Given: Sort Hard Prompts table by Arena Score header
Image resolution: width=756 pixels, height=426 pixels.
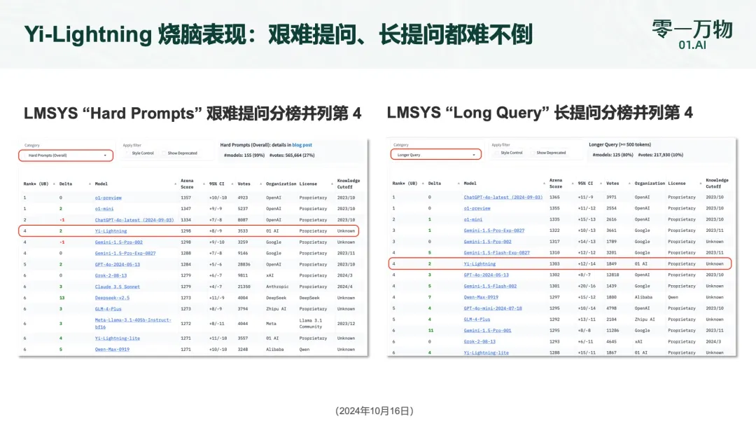Looking at the screenshot, I should 187,184.
